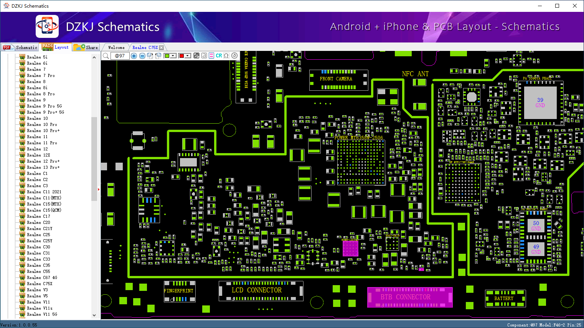Select Realme 9 Pro+ 5G entry

coord(45,112)
